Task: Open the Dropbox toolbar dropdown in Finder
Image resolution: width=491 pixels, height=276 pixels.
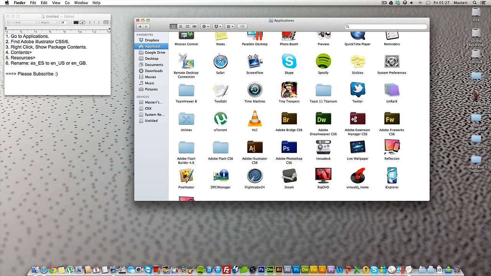Action: tap(217, 26)
